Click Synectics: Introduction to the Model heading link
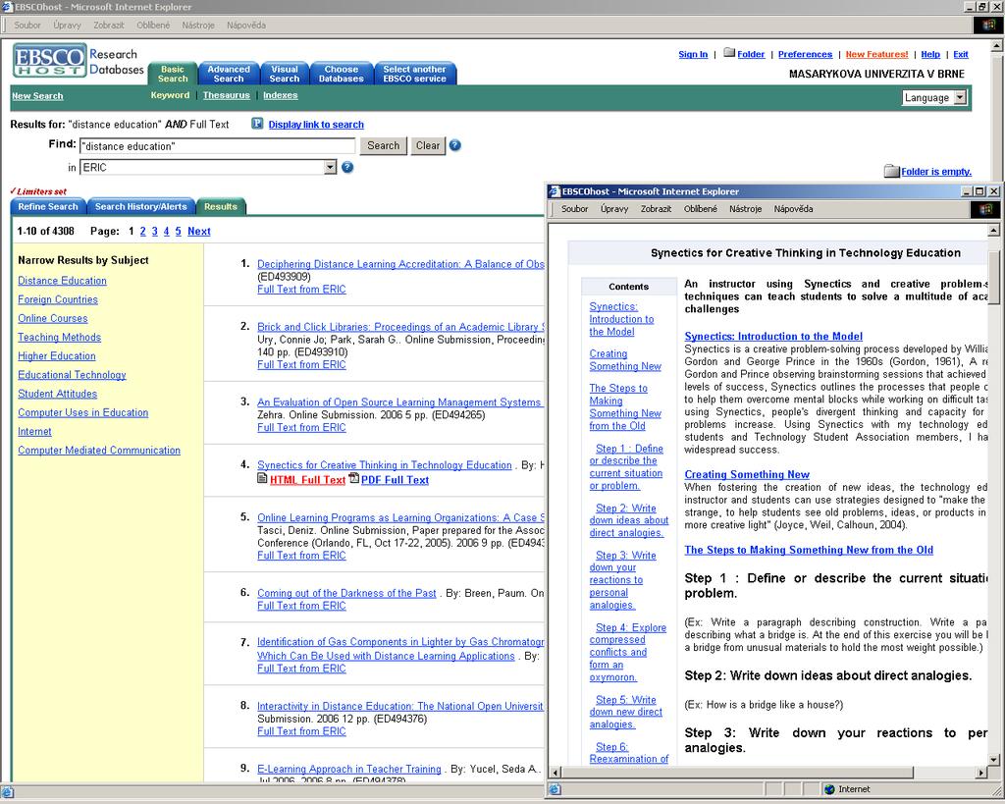This screenshot has height=804, width=1005. point(773,336)
